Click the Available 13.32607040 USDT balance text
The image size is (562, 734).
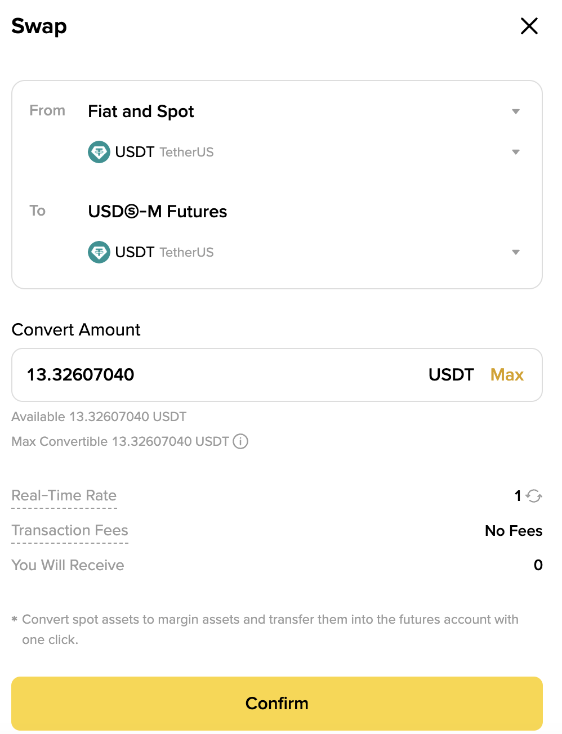point(99,417)
